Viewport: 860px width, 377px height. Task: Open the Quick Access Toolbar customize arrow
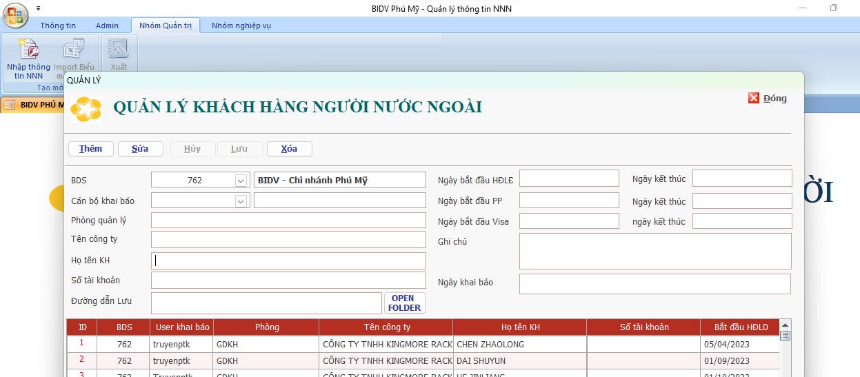(x=38, y=8)
